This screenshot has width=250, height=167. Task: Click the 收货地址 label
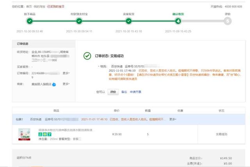[x=23, y=52]
